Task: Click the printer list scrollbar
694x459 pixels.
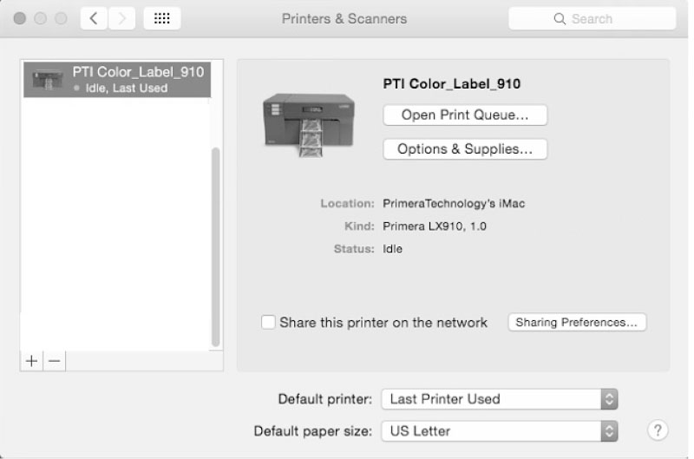Action: 216,247
